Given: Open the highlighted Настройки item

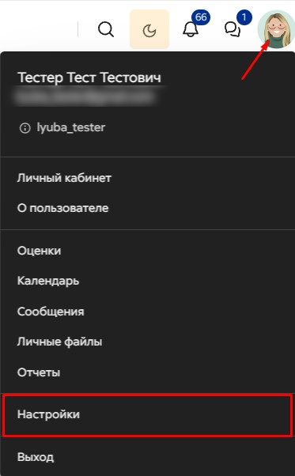Looking at the screenshot, I should 147,414.
